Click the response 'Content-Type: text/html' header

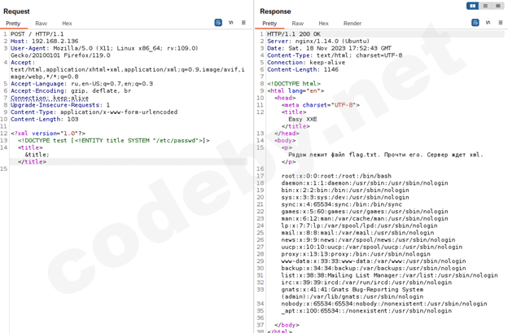click(335, 55)
